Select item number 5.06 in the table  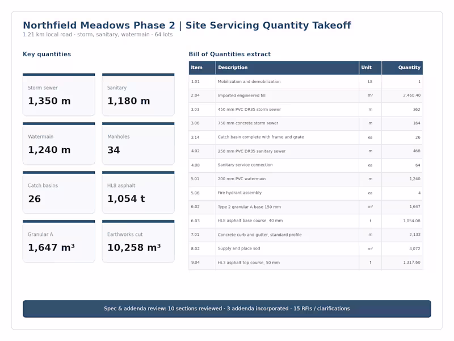[x=195, y=193]
